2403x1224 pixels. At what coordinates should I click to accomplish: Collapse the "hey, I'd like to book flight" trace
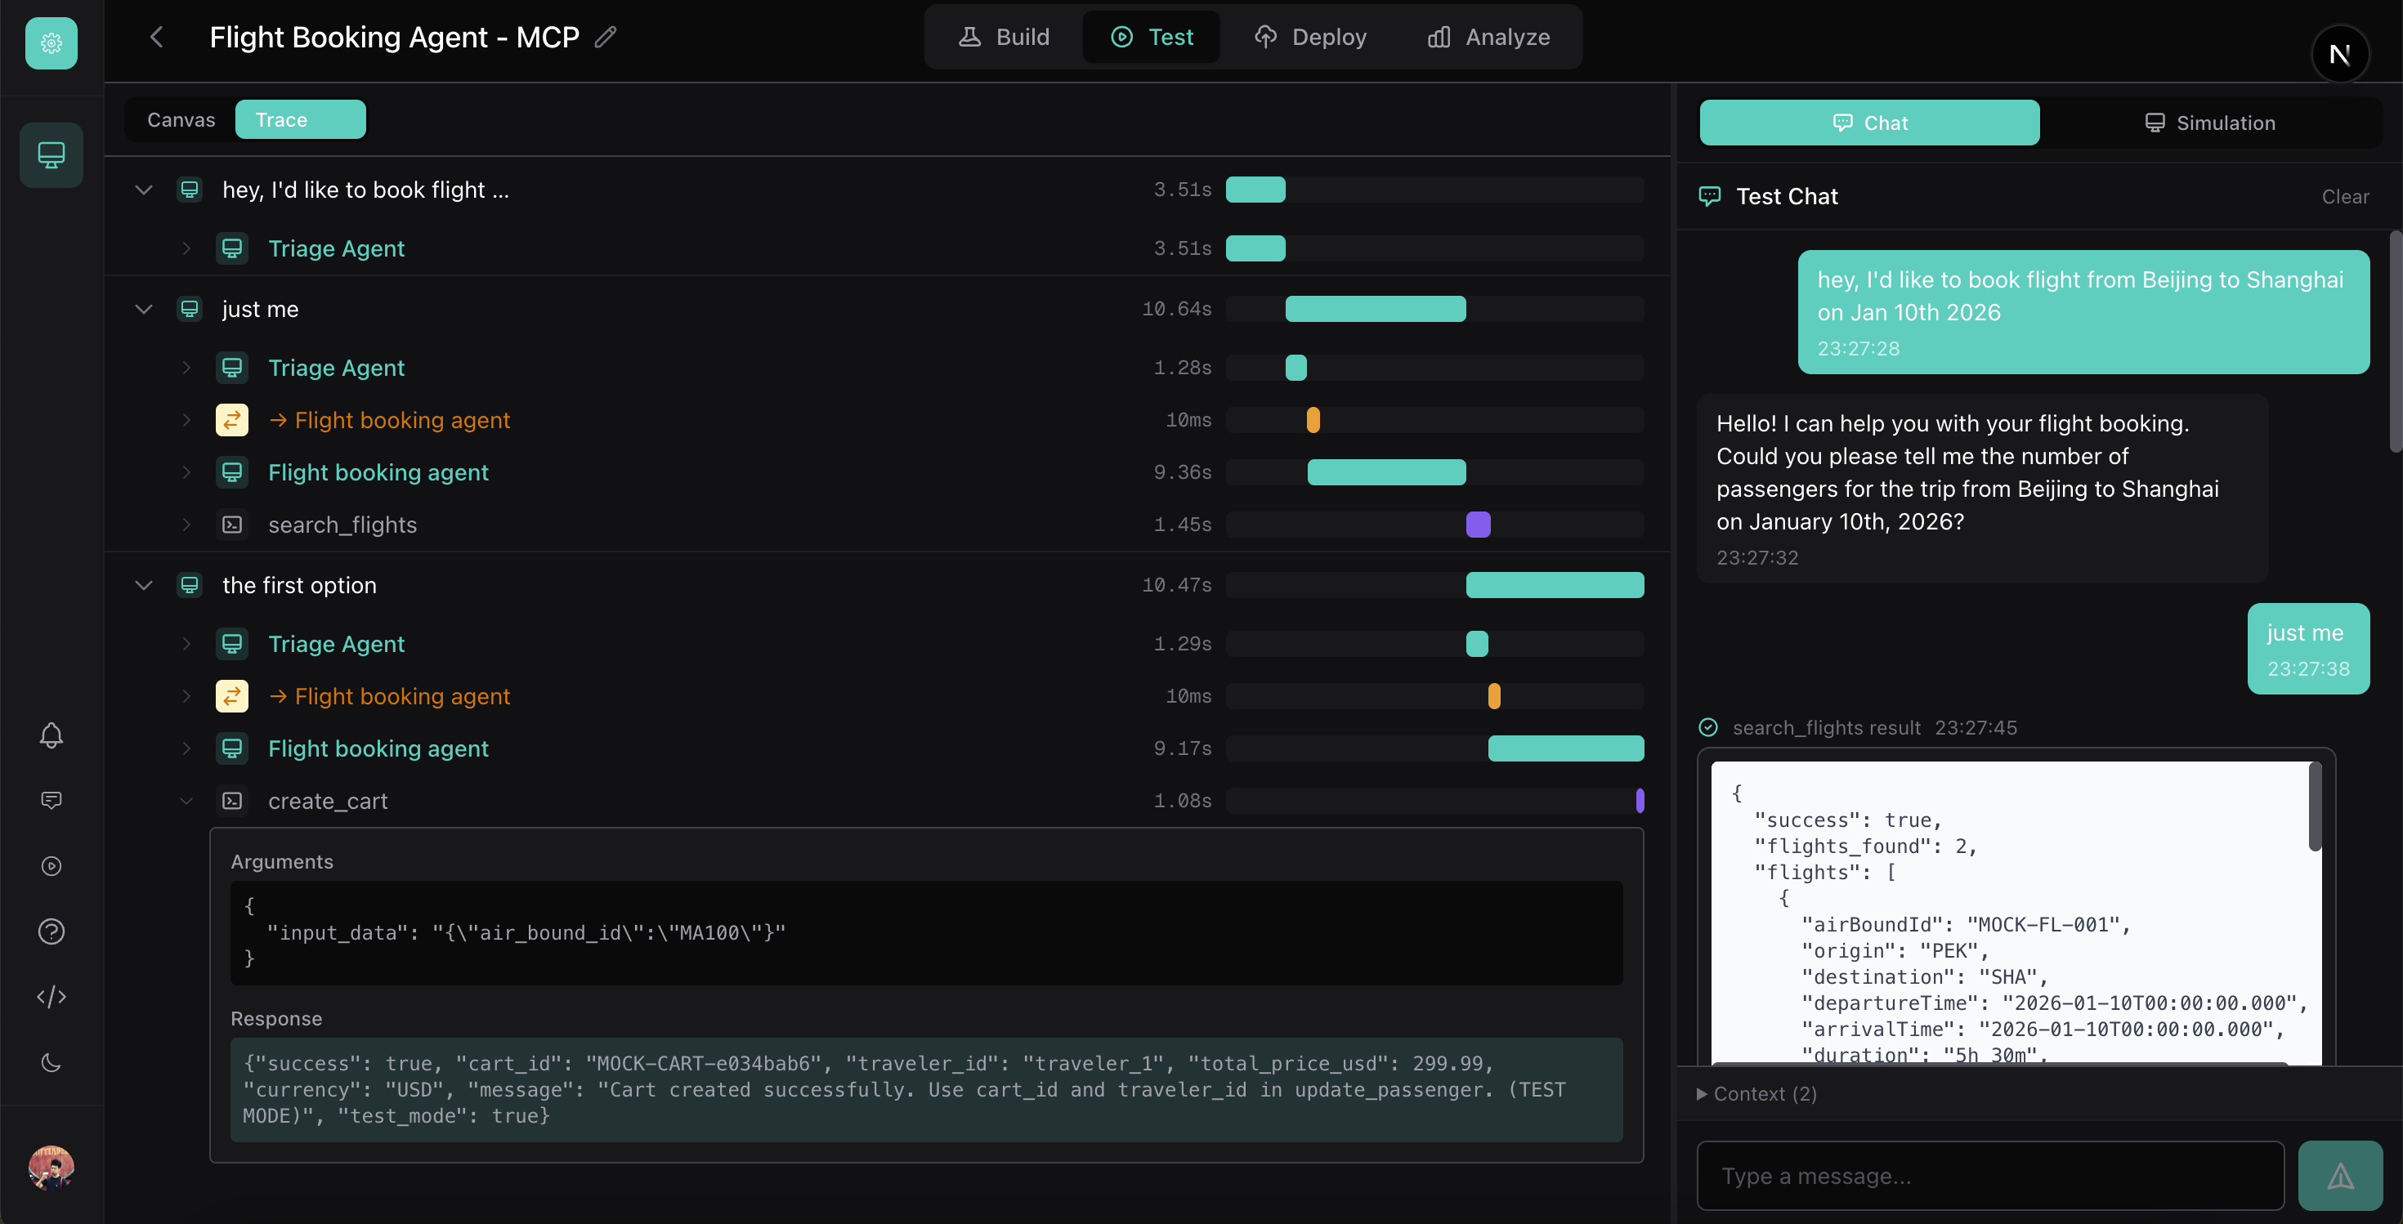point(144,190)
